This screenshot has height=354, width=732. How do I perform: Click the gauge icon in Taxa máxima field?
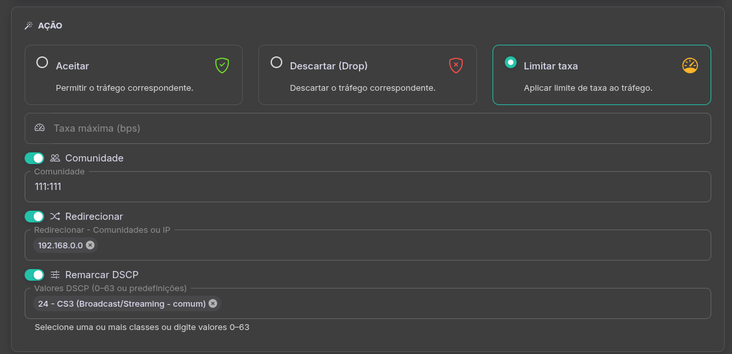40,128
